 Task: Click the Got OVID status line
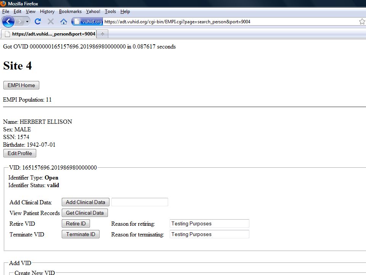click(x=89, y=47)
